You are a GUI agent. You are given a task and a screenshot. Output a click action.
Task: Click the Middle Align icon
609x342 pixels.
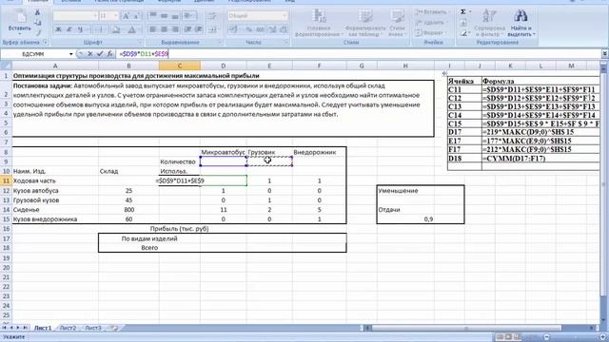[x=165, y=16]
